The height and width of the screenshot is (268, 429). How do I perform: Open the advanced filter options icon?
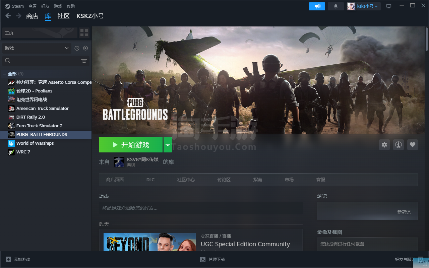pos(84,61)
